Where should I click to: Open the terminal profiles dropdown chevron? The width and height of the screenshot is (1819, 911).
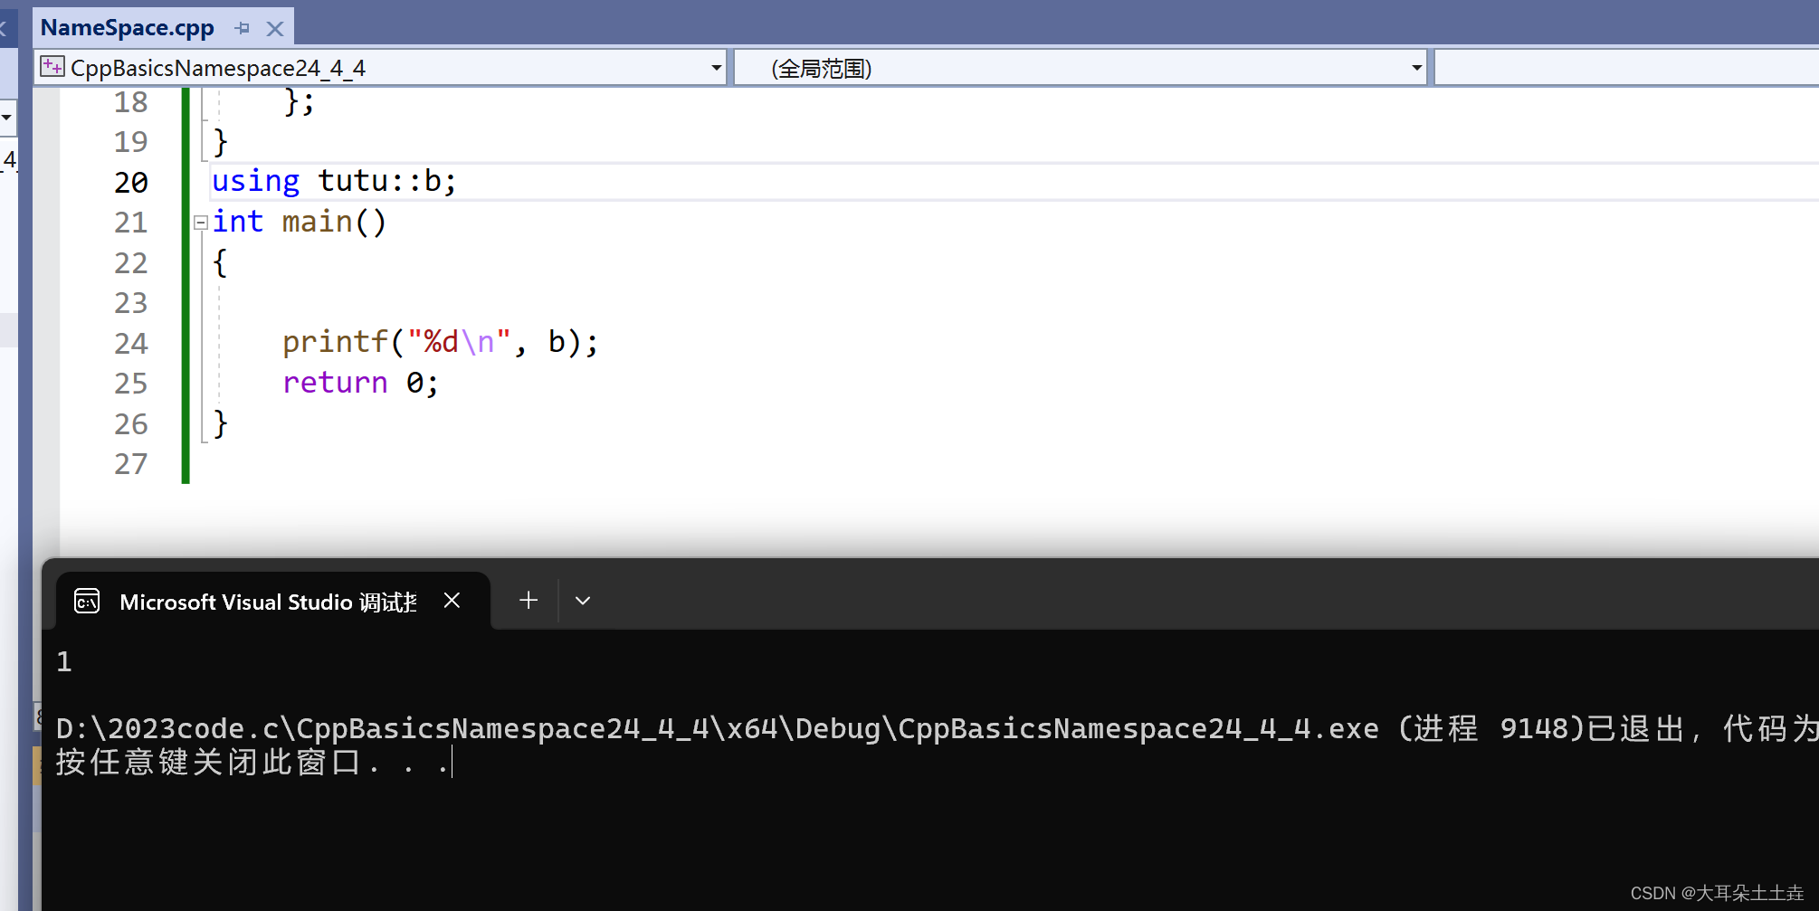coord(583,600)
